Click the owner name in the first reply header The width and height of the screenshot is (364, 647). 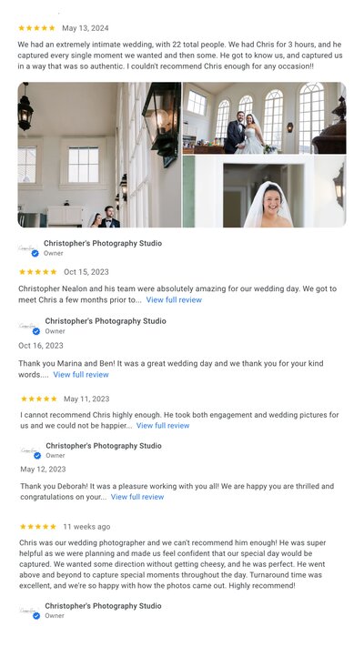[x=103, y=243]
